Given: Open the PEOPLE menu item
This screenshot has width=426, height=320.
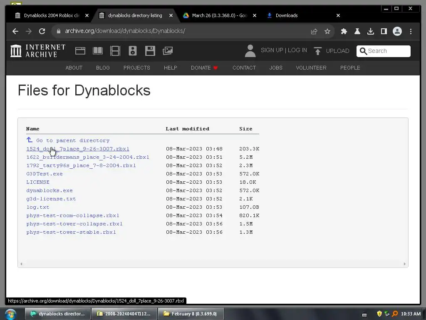Looking at the screenshot, I should [350, 68].
